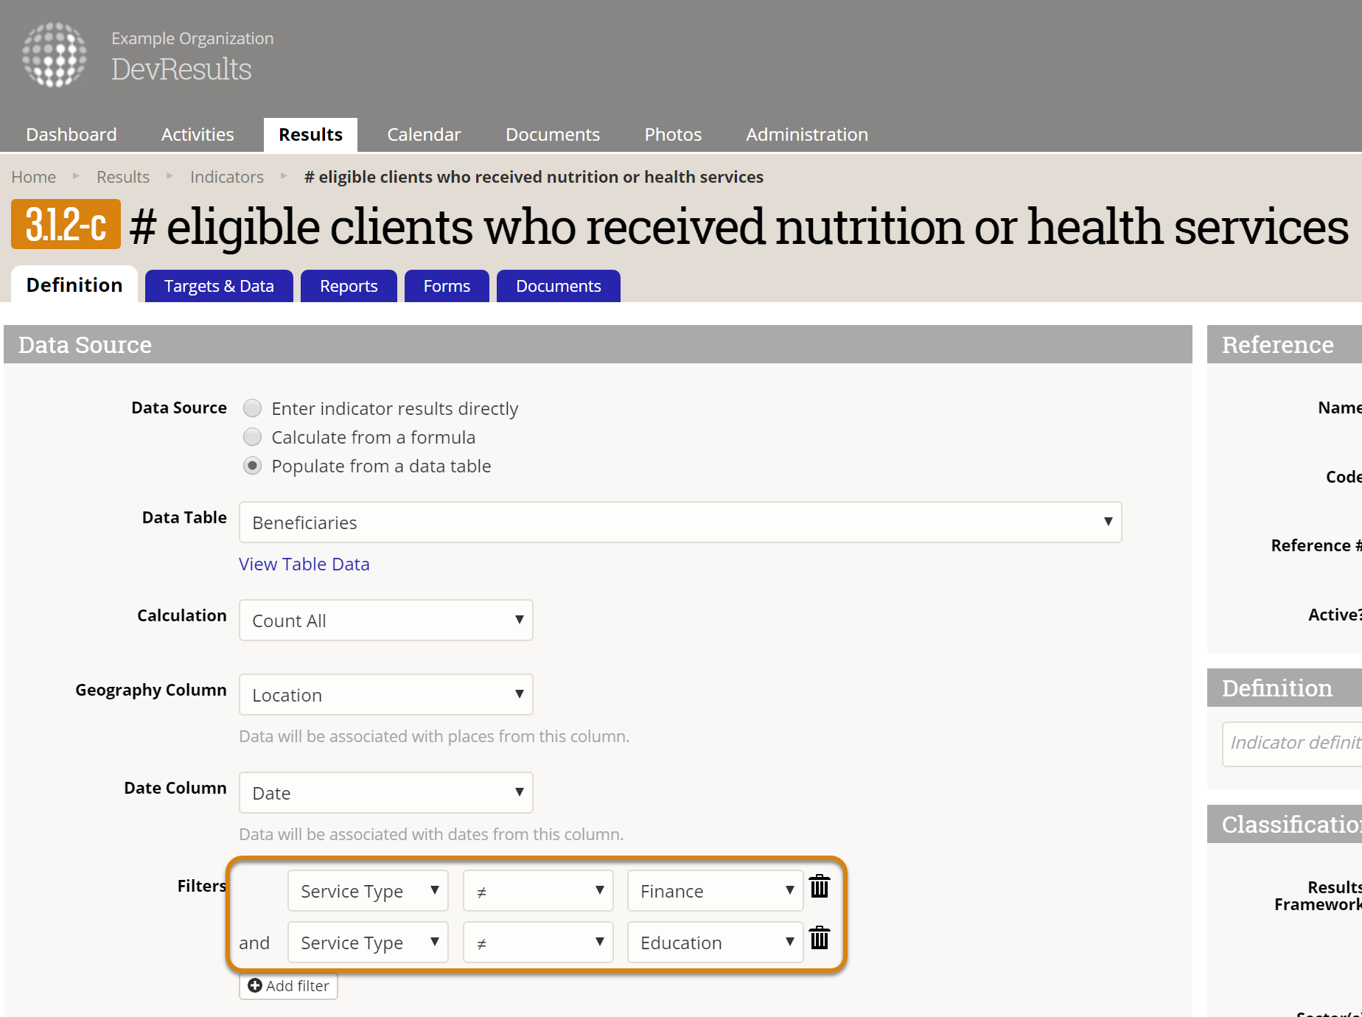Image resolution: width=1362 pixels, height=1017 pixels.
Task: Open the Beneficiaries data table dropdown
Action: pyautogui.click(x=680, y=523)
